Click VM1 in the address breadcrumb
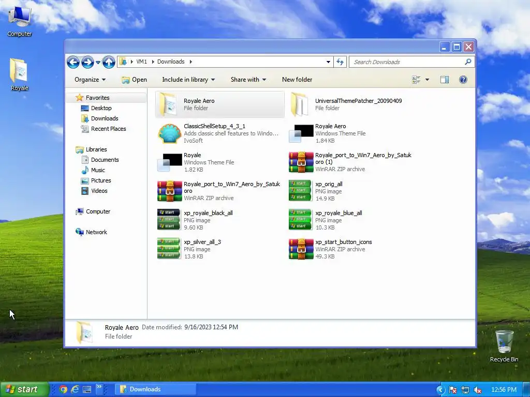This screenshot has height=397, width=530. 142,62
